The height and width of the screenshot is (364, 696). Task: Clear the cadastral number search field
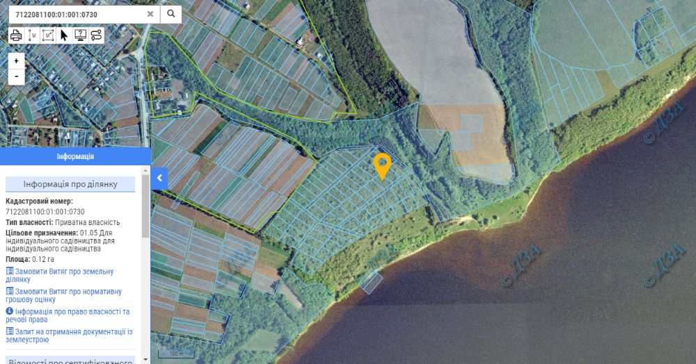pyautogui.click(x=150, y=14)
